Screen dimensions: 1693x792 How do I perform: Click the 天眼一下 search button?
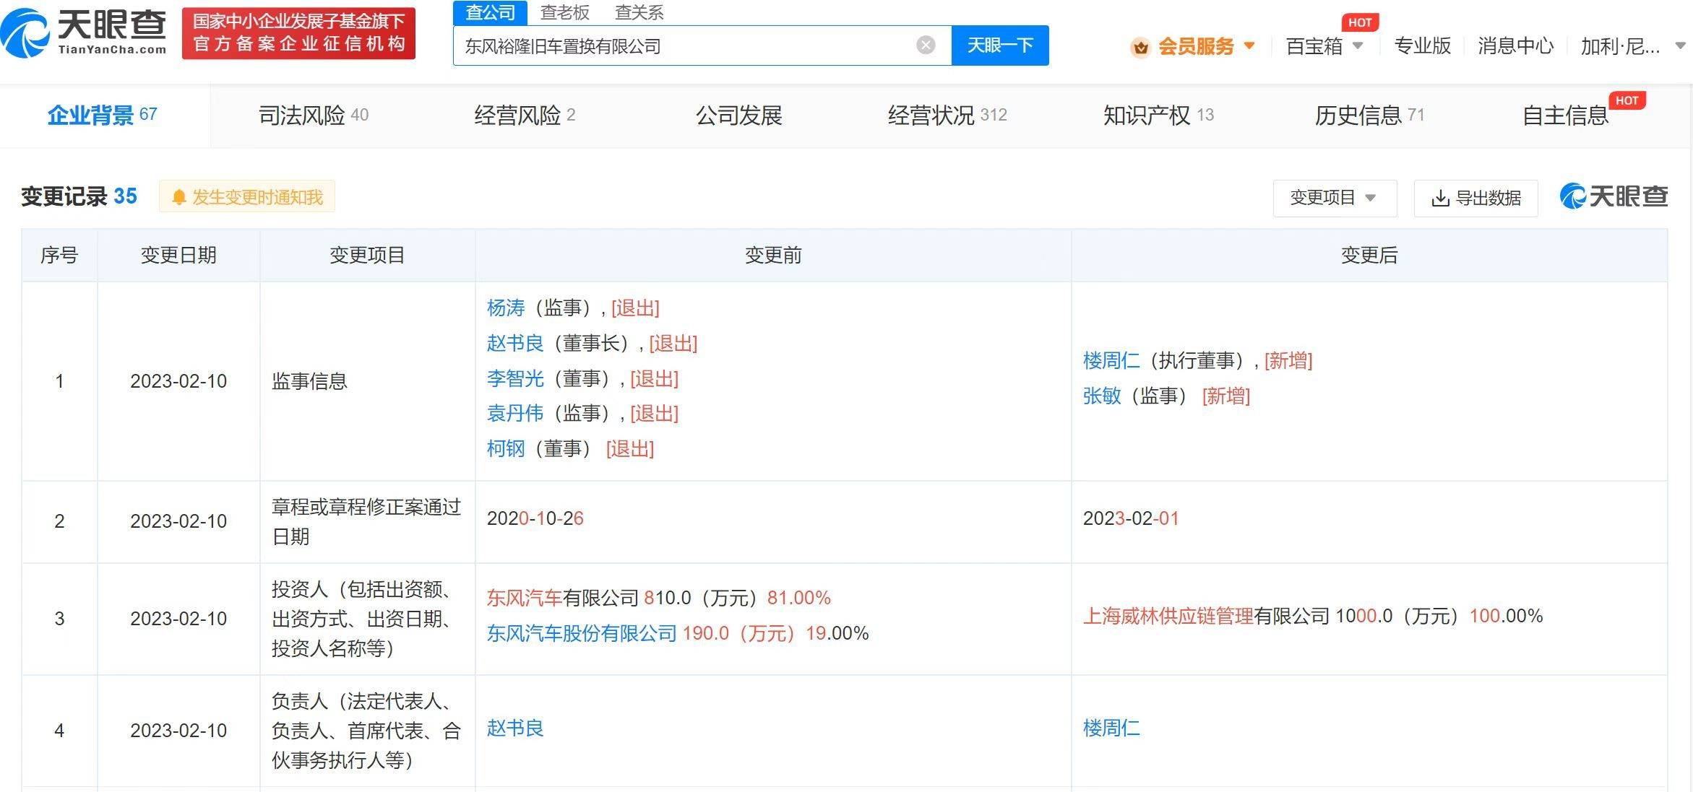click(1000, 45)
